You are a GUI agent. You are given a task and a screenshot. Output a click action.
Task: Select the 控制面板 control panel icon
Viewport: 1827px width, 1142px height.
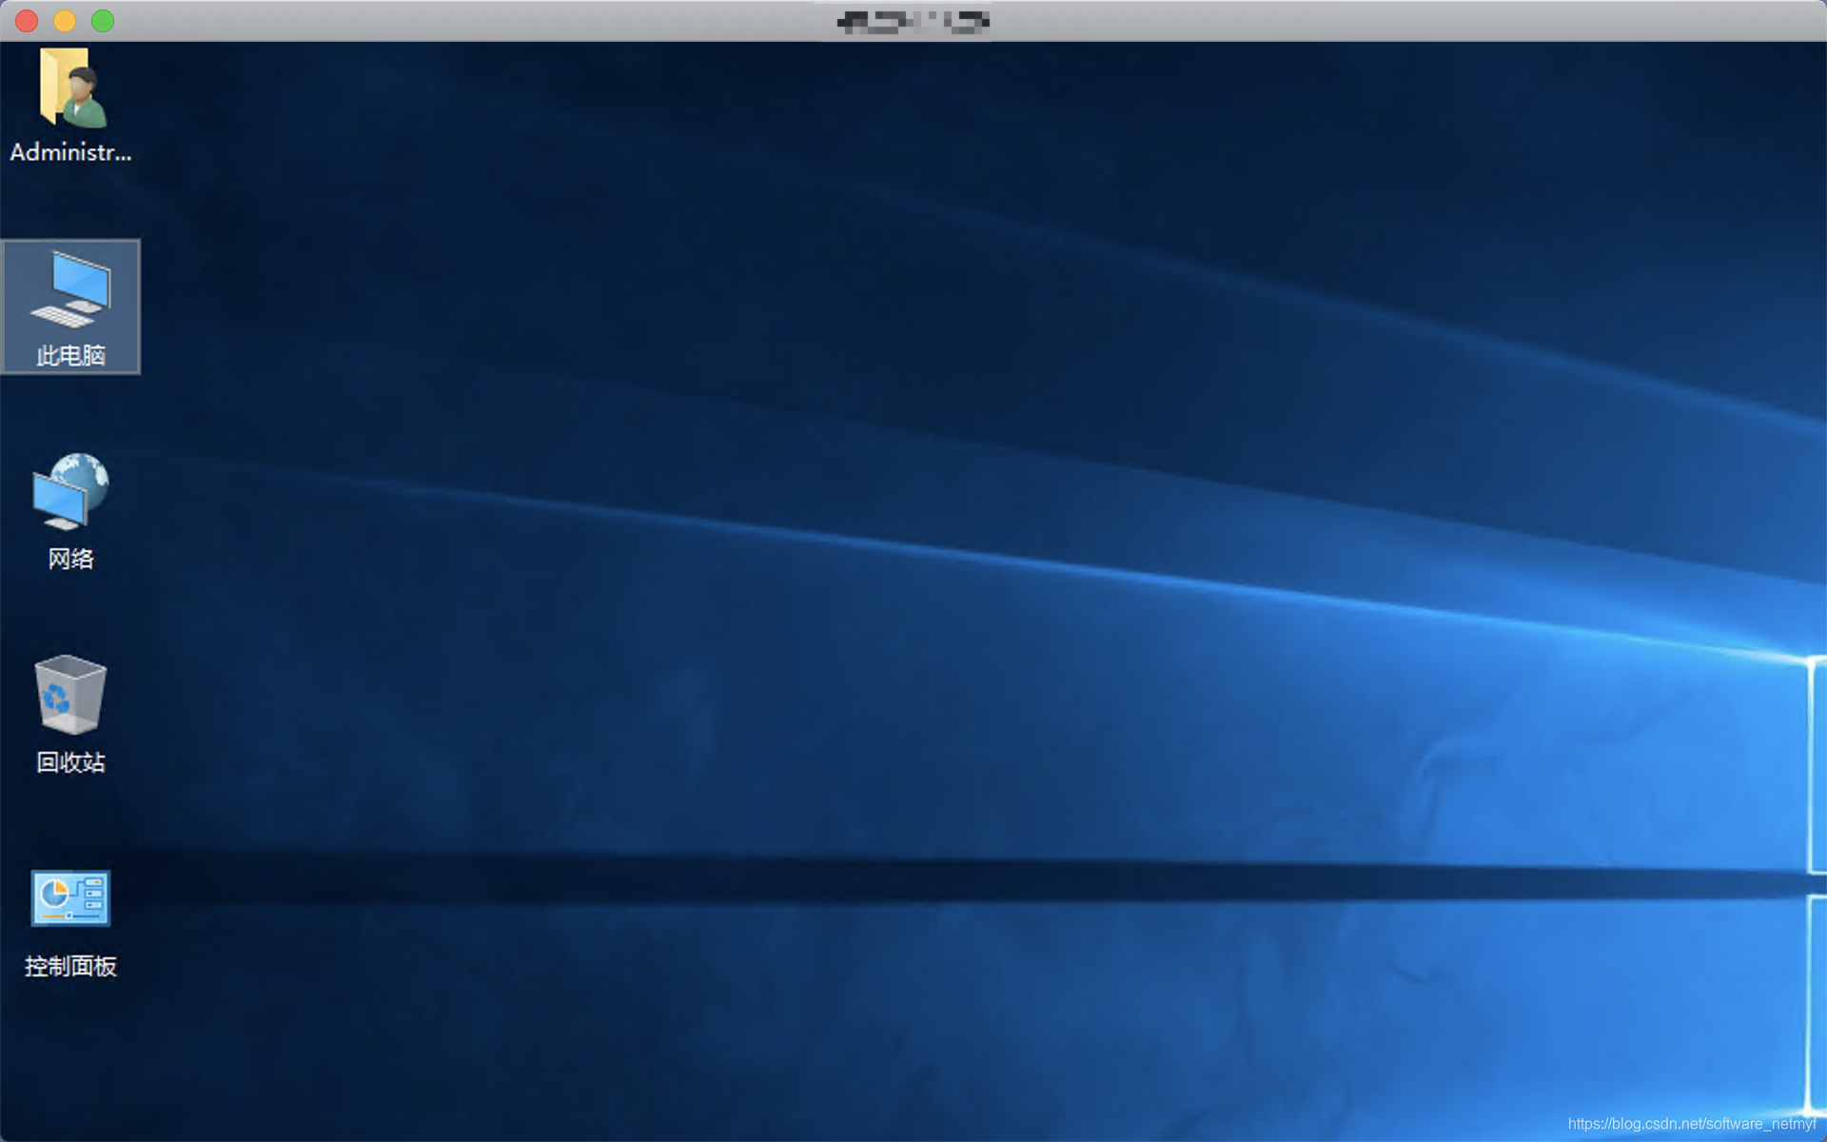coord(70,897)
